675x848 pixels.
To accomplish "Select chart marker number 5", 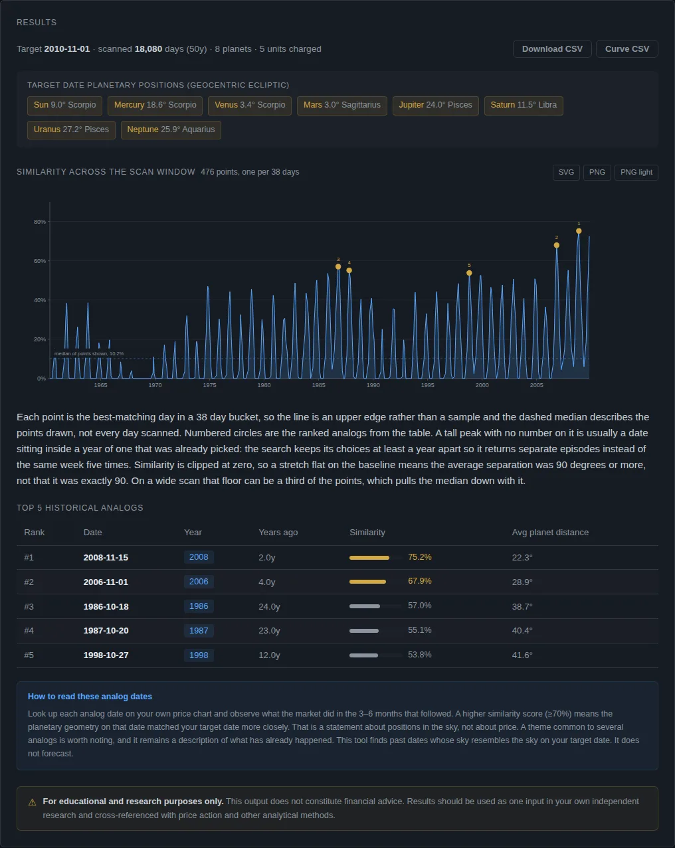I will (469, 273).
